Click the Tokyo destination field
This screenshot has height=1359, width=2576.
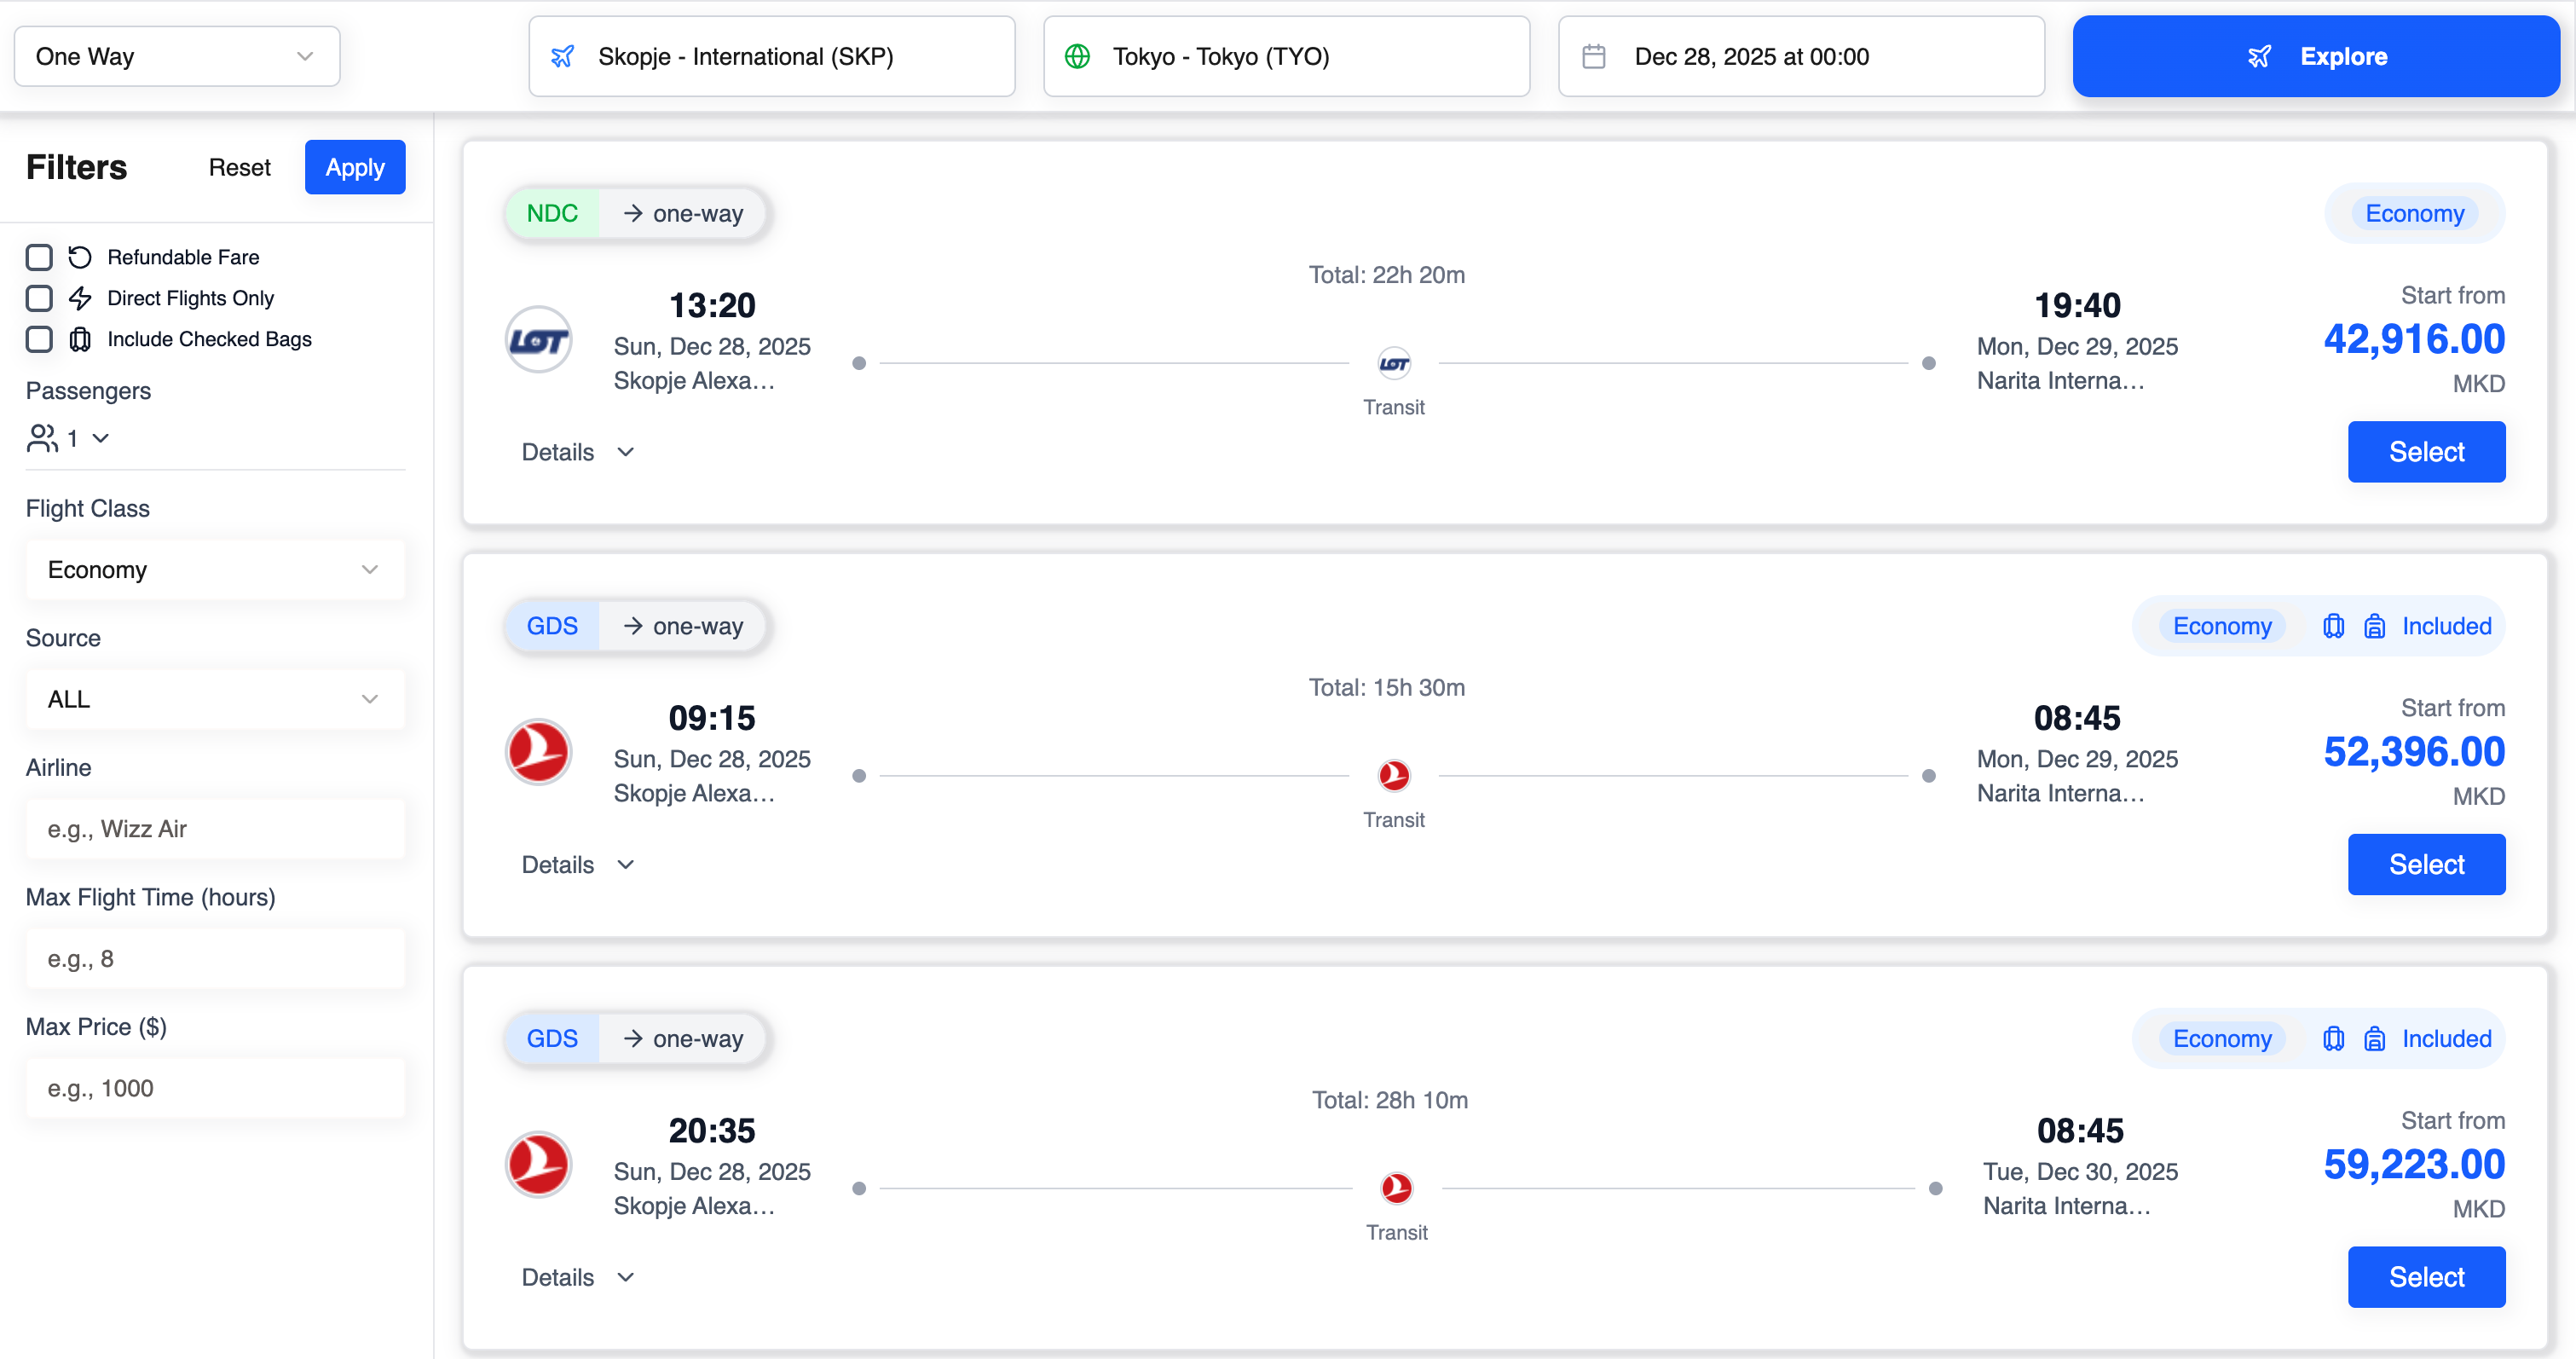point(1286,56)
